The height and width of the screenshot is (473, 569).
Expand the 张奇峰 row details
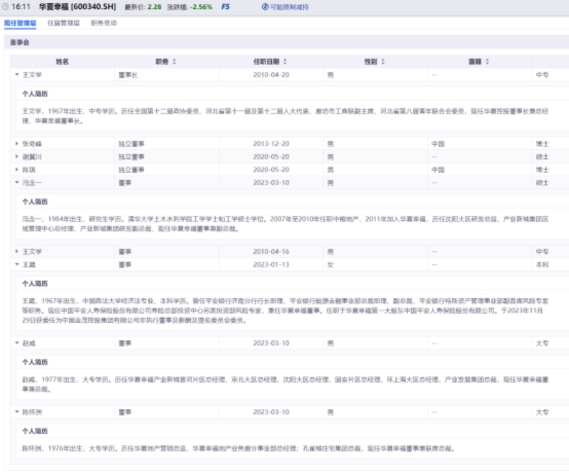[17, 144]
